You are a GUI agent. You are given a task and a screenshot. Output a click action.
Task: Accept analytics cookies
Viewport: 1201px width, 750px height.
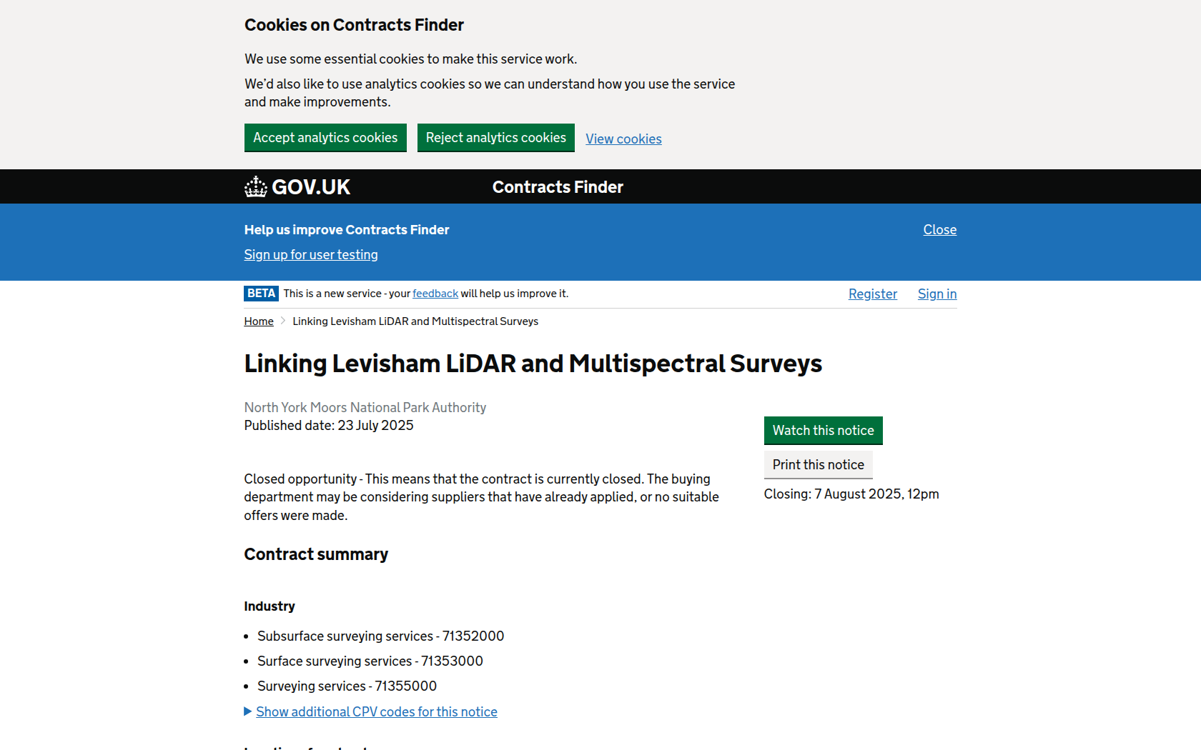[x=325, y=137]
